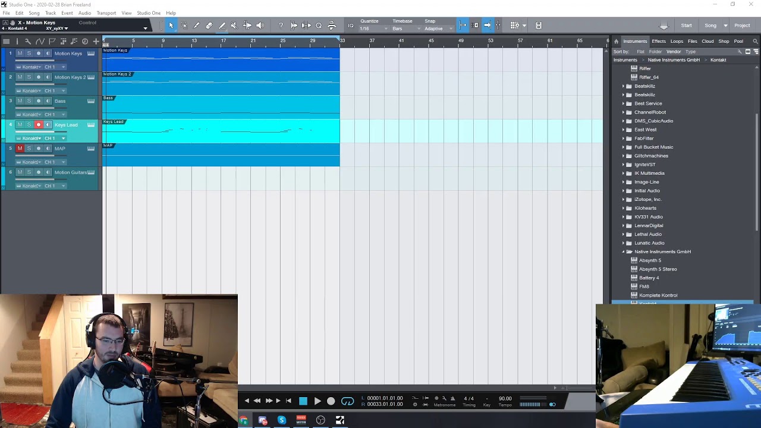The height and width of the screenshot is (428, 761).
Task: Open the Song button dropdown arrow
Action: 725,26
